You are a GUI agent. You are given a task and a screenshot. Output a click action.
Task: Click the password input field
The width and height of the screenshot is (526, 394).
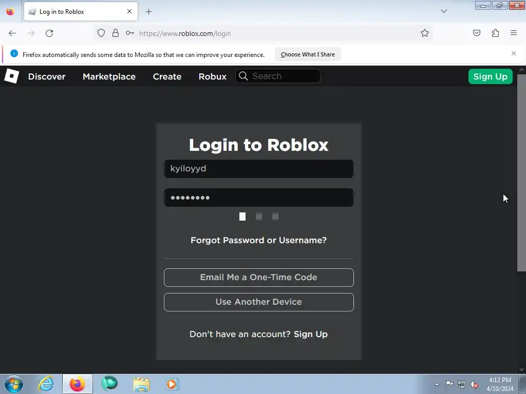(x=259, y=198)
